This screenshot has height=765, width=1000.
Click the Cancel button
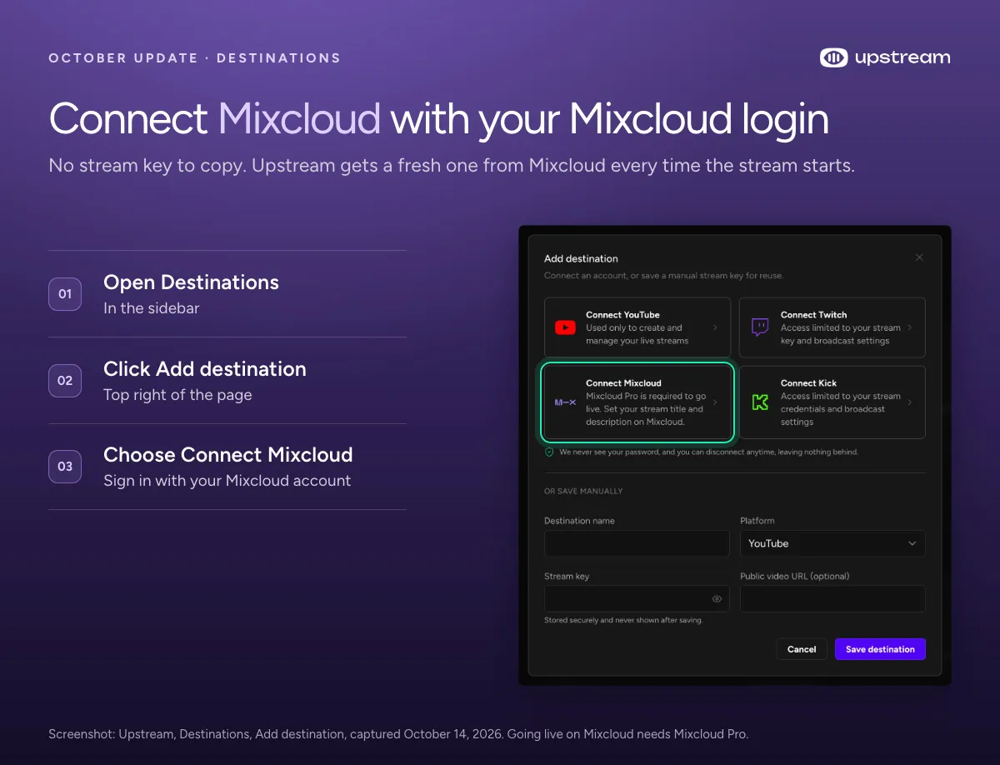pyautogui.click(x=802, y=649)
